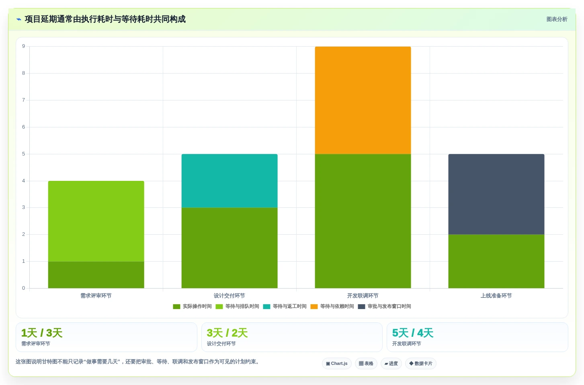
Task: Hide the 等待与依赖时间 series via legend label
Action: tap(337, 307)
